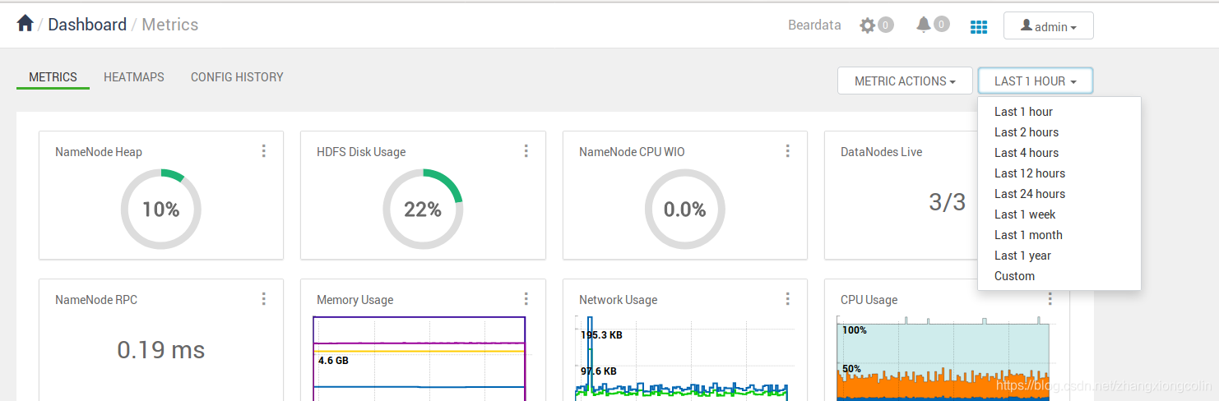
Task: Click the Dashboard breadcrumb link
Action: click(x=87, y=25)
